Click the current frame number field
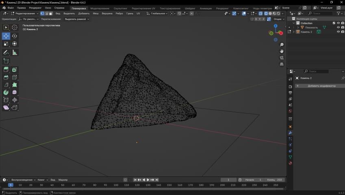The width and height of the screenshot is (345, 195). [229, 180]
